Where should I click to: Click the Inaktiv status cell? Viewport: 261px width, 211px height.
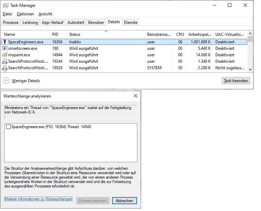click(75, 42)
